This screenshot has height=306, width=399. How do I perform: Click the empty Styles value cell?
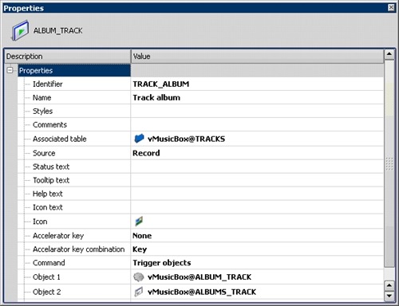(257, 111)
